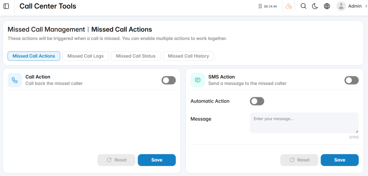Turn on the Automatic Action switch
This screenshot has height=176, width=368.
coord(257,101)
